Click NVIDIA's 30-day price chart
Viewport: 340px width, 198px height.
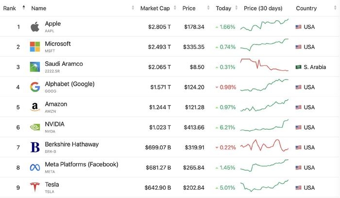tap(265, 127)
